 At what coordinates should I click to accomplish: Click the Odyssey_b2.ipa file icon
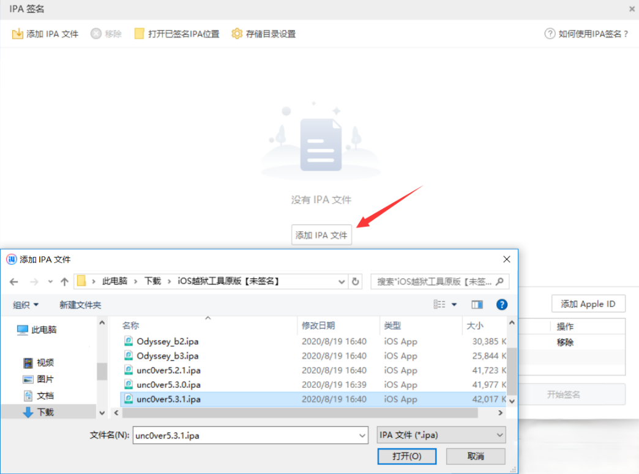click(129, 341)
